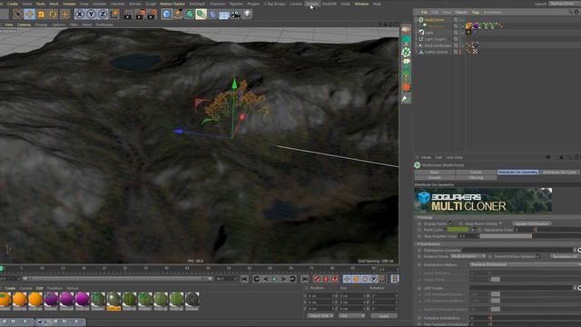This screenshot has height=327, width=581.
Task: Click the Point Color green swatch
Action: tap(458, 230)
